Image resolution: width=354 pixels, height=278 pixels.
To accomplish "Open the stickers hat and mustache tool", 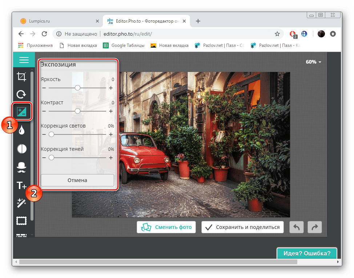I will 21,167.
